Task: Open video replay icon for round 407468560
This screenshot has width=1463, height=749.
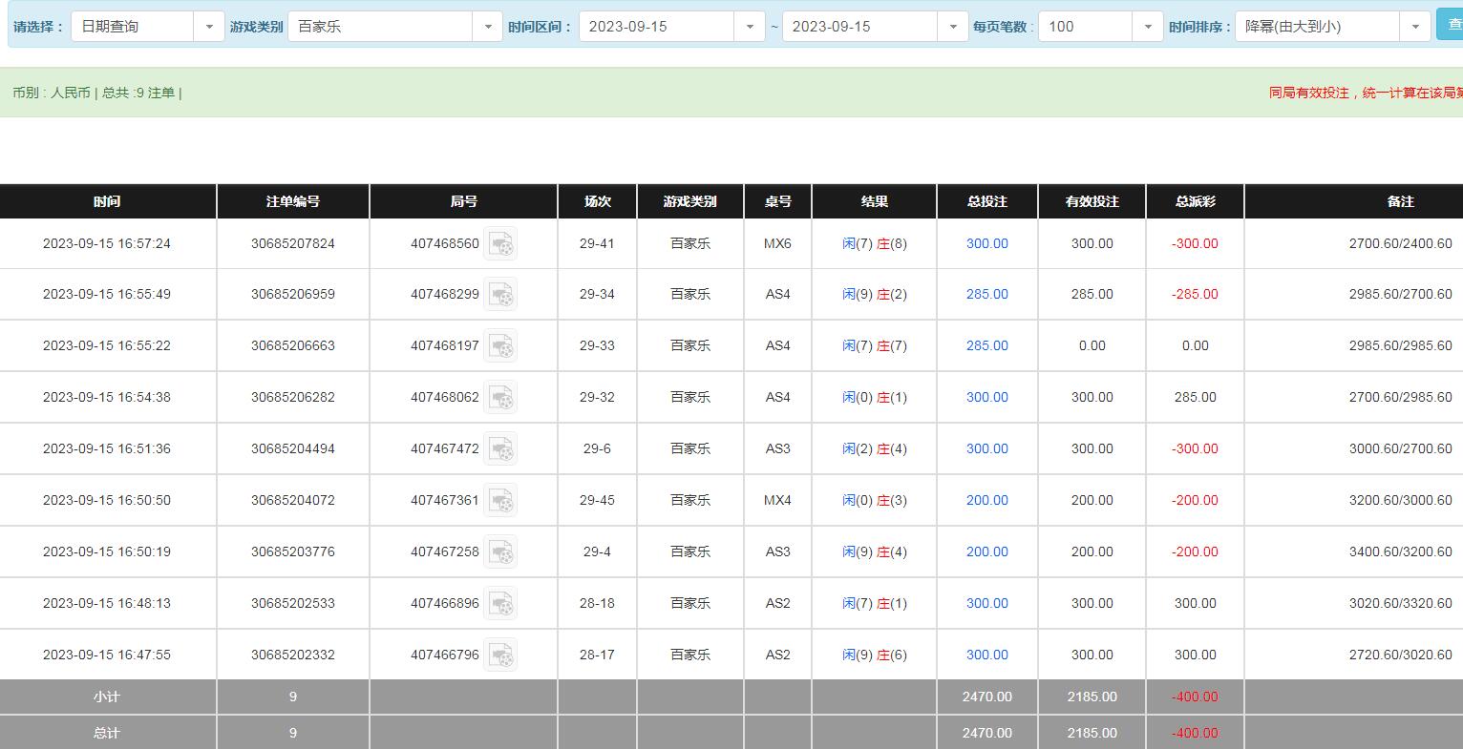Action: pyautogui.click(x=500, y=244)
